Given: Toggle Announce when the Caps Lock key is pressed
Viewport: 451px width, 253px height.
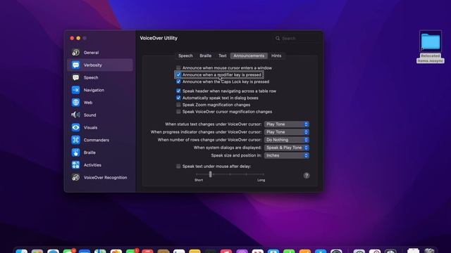Looking at the screenshot, I should pos(178,82).
